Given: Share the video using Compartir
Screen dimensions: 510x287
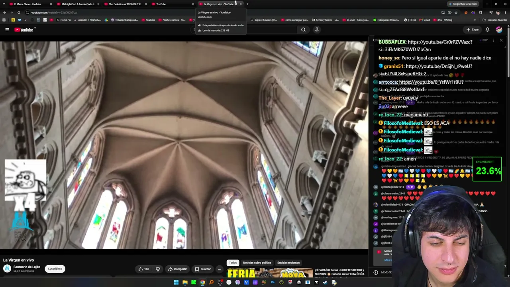Looking at the screenshot, I should 177,269.
